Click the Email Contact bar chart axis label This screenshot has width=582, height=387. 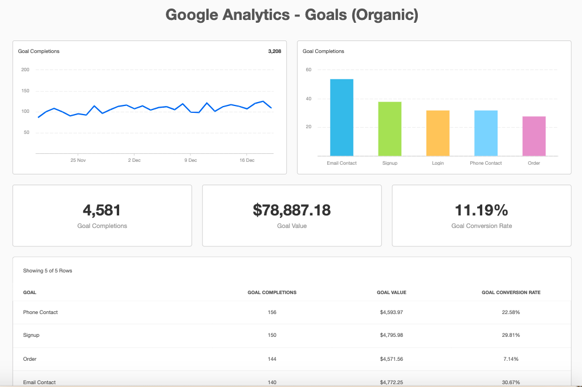coord(341,163)
